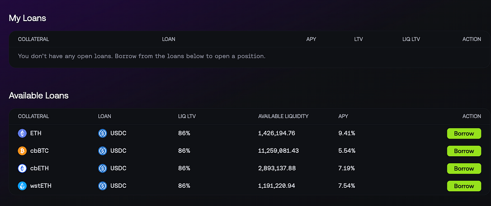
Task: Click the ETH collateral icon
Action: point(22,133)
